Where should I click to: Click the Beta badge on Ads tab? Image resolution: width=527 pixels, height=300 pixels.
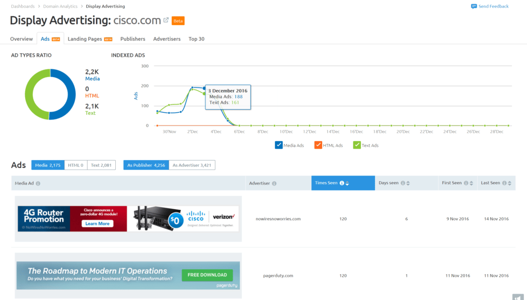point(56,39)
